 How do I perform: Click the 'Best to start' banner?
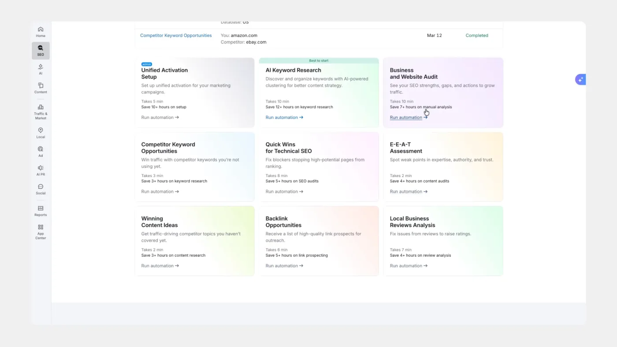pyautogui.click(x=319, y=60)
